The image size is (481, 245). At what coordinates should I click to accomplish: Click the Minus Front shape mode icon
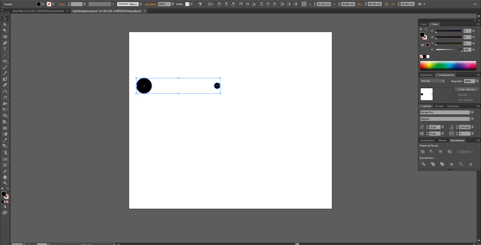coord(431,152)
